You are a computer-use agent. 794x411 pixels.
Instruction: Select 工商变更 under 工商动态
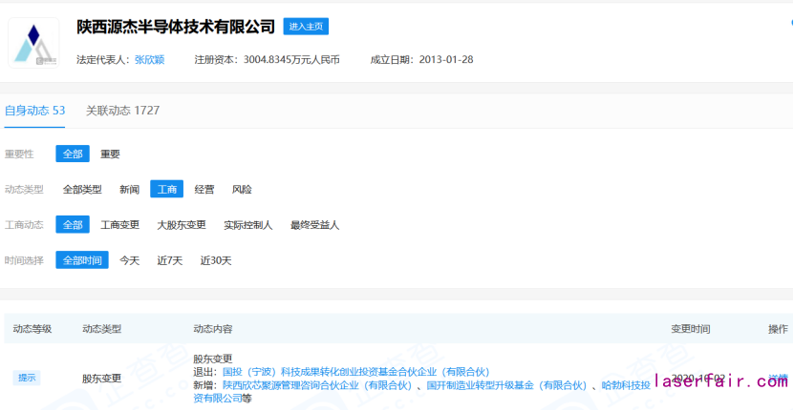(x=120, y=225)
